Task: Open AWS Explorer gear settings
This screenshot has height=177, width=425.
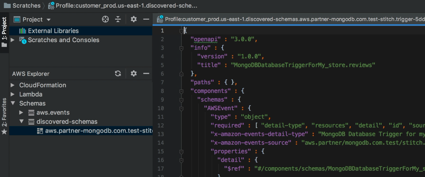Action: pyautogui.click(x=133, y=74)
